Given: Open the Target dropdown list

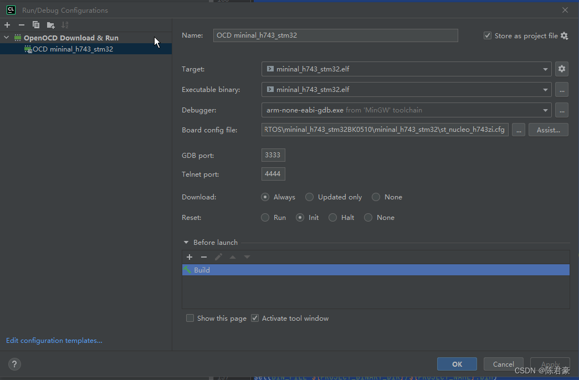Looking at the screenshot, I should [x=545, y=69].
